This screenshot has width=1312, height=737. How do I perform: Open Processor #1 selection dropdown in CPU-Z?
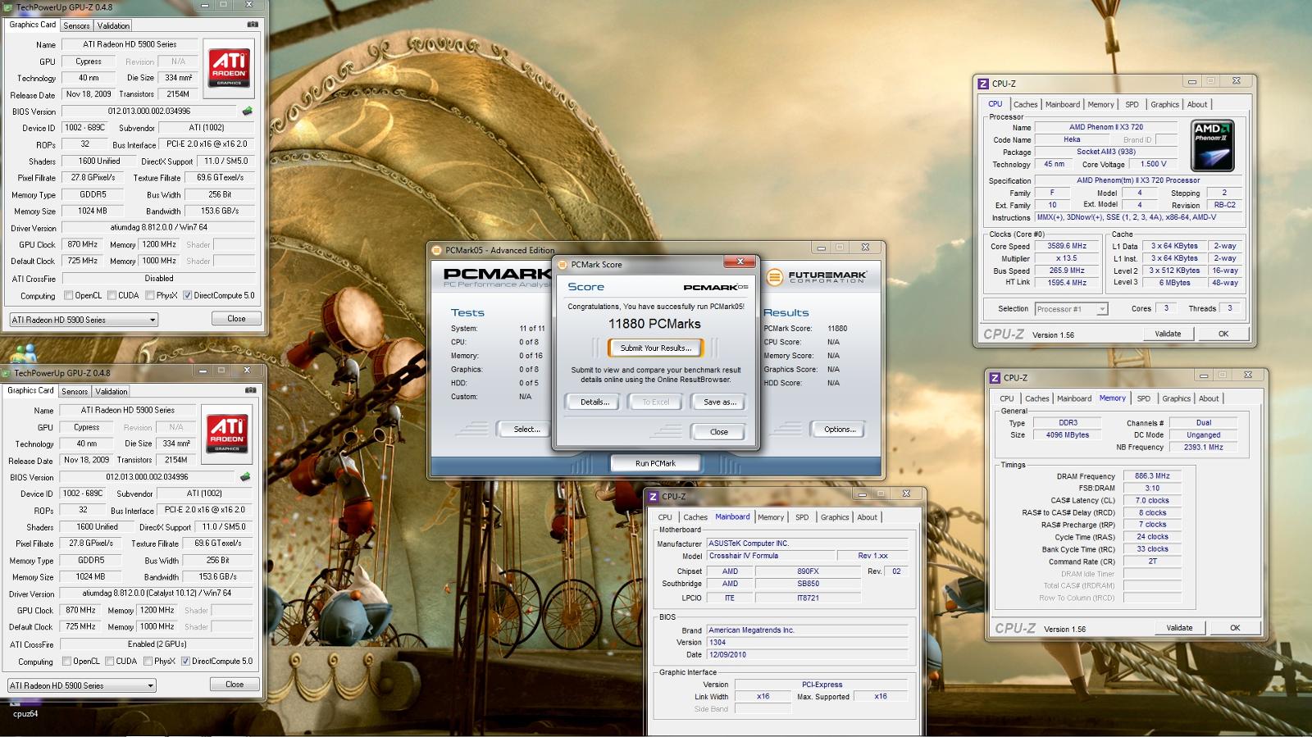[x=1071, y=309]
